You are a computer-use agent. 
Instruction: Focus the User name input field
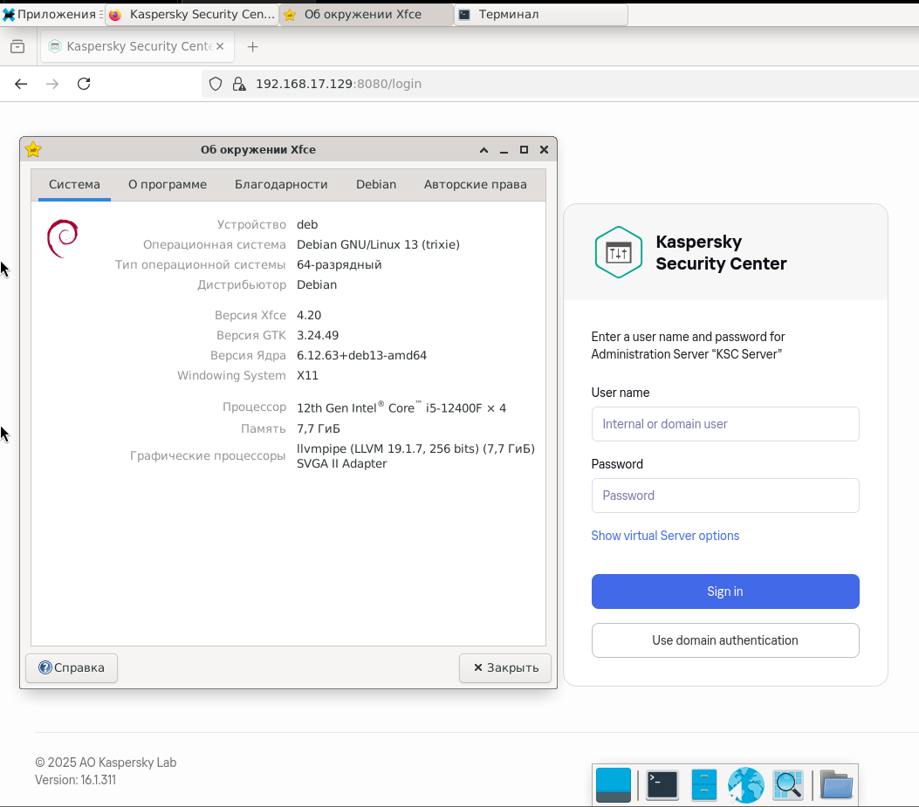pos(725,424)
